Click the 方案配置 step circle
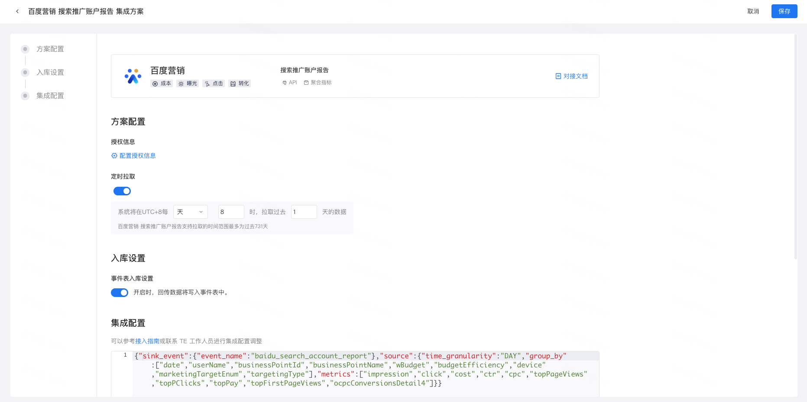Viewport: 807px width, 402px height. [25, 49]
